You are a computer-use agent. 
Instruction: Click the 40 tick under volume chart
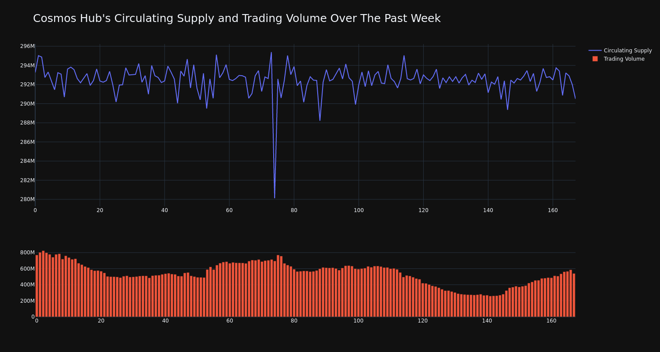[165, 321]
